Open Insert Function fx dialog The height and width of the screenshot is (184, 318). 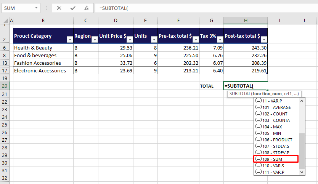87,8
